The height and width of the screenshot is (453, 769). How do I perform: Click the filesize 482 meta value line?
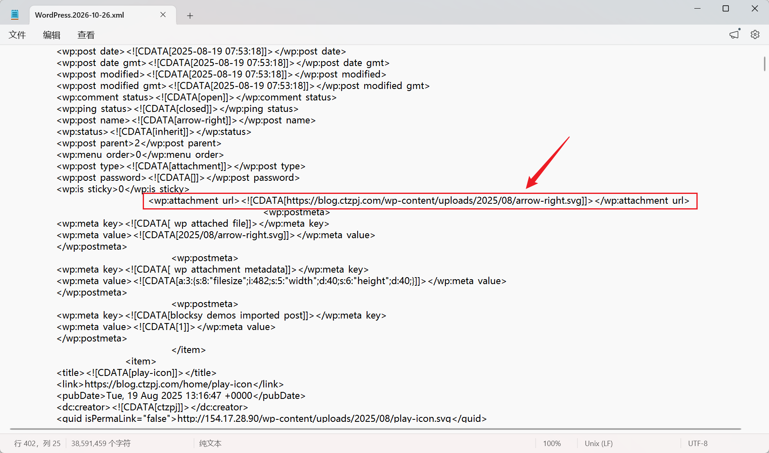tap(281, 281)
